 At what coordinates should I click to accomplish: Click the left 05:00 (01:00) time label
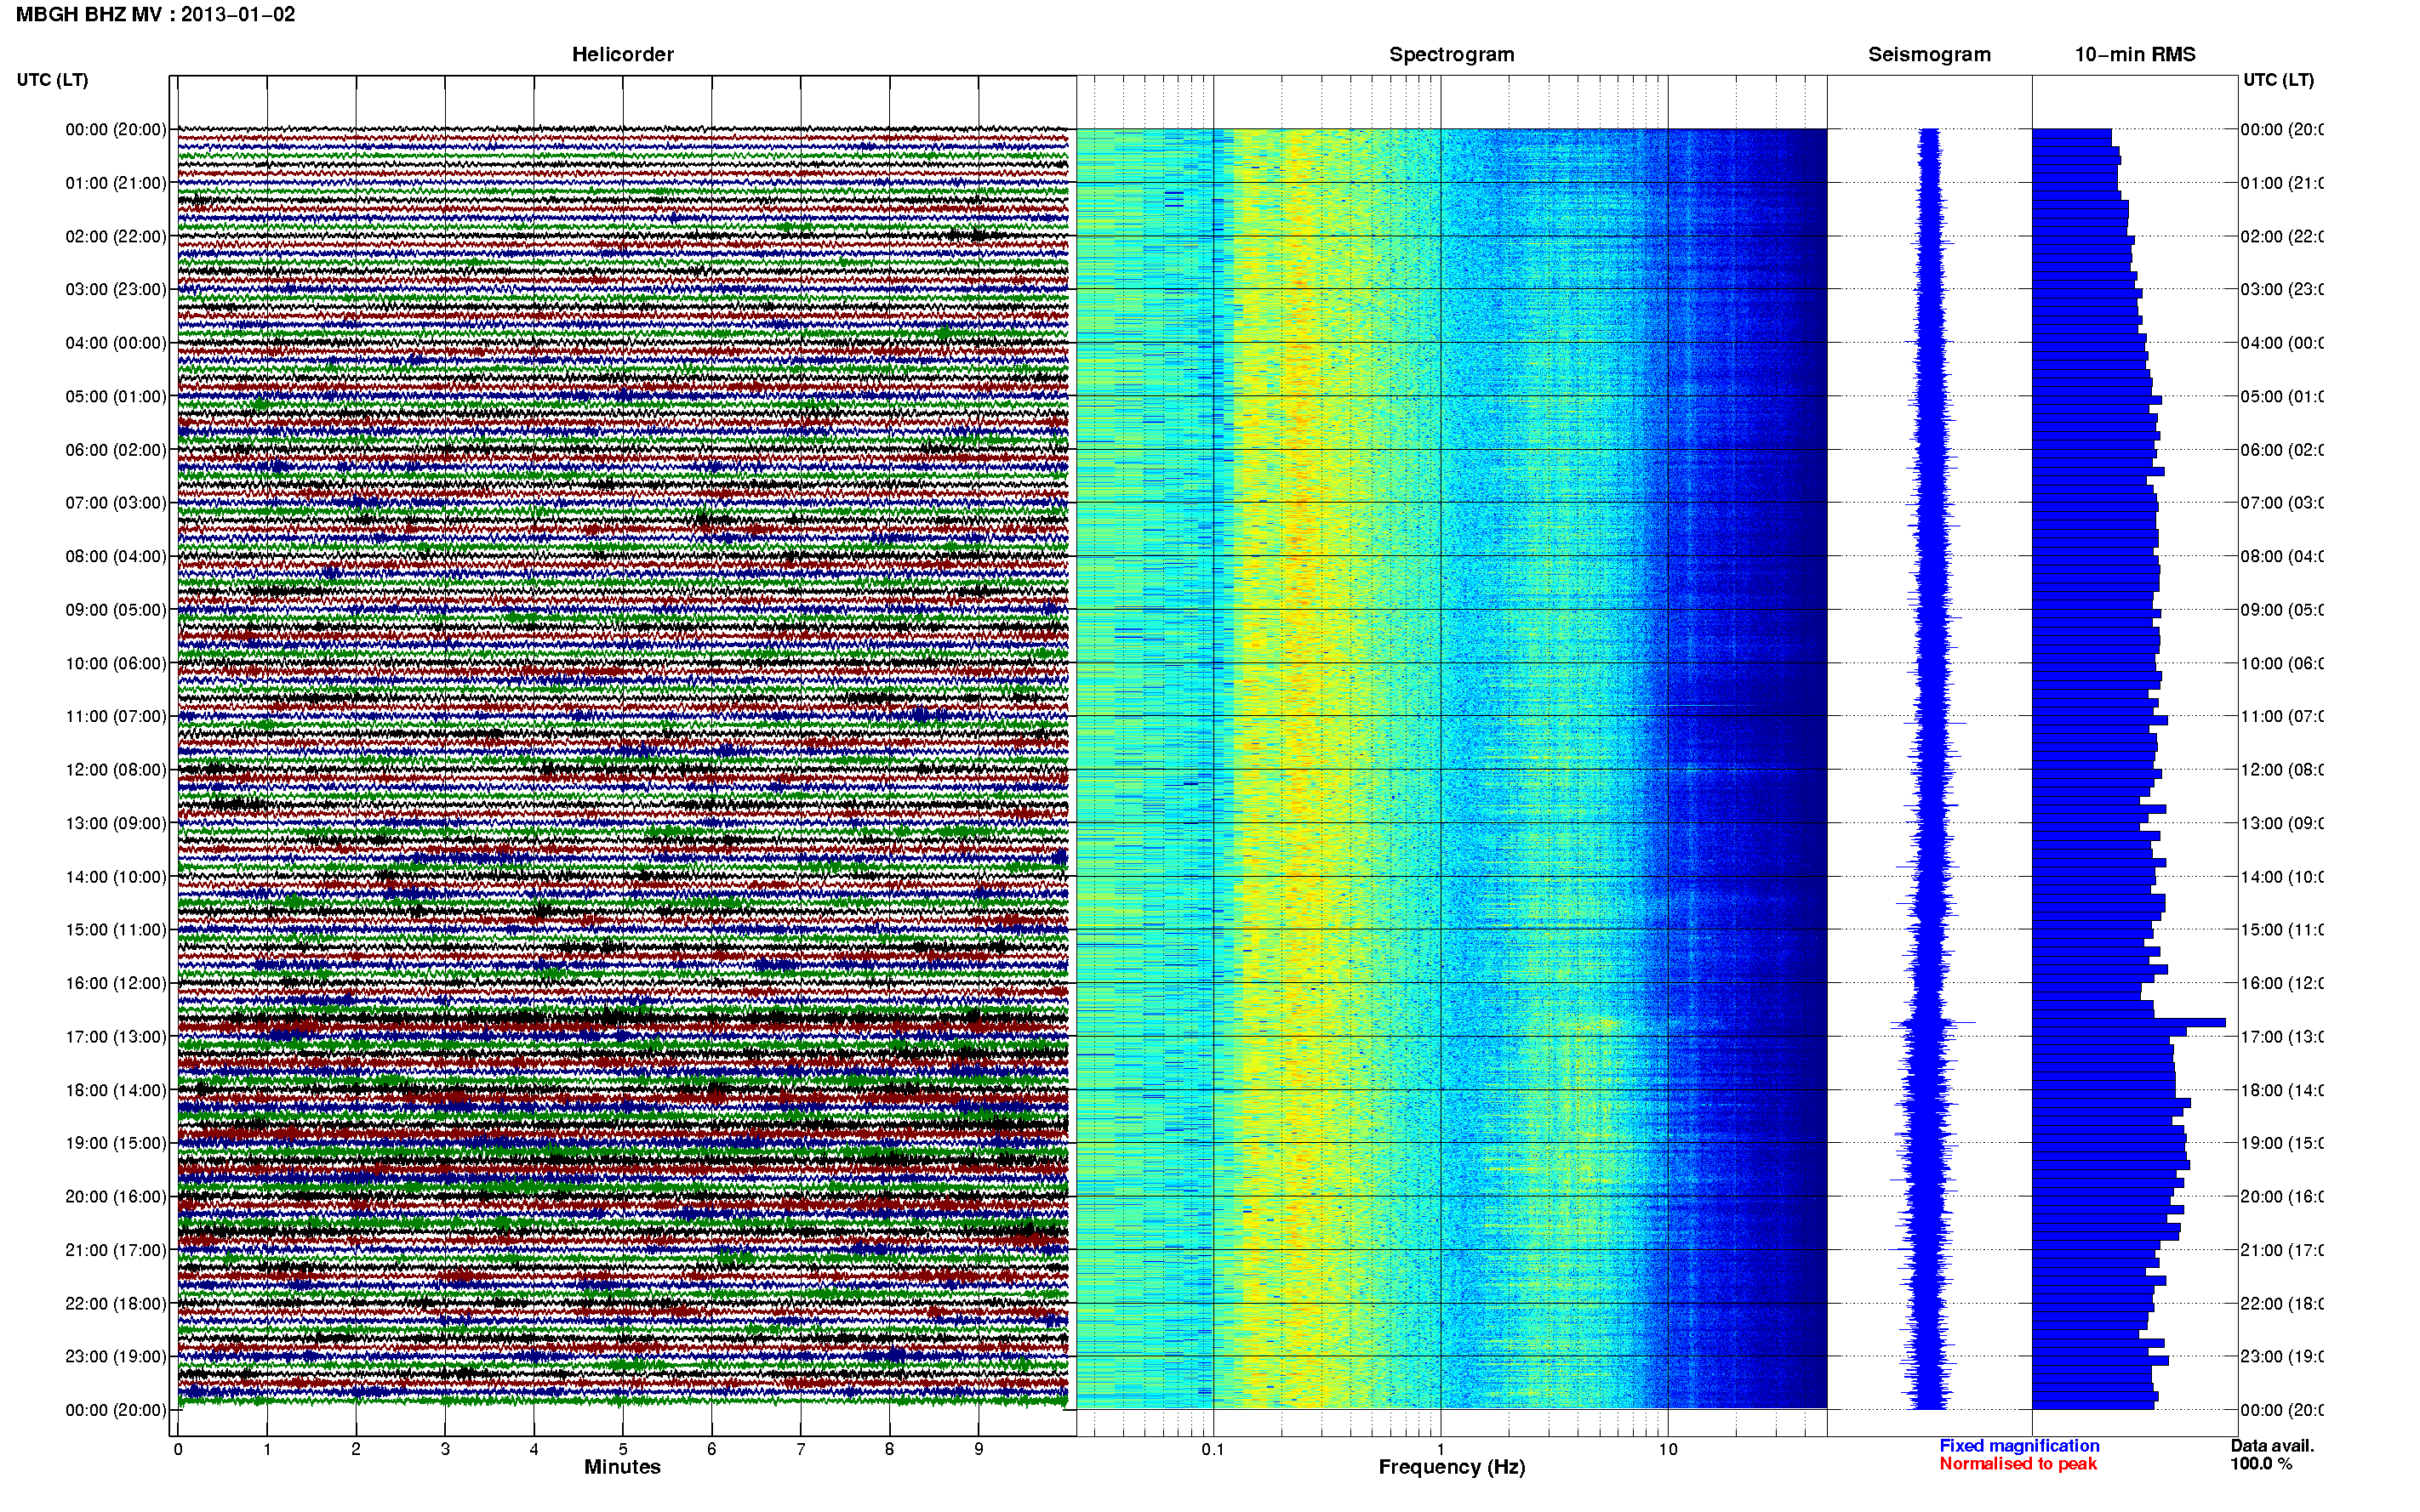tap(116, 396)
